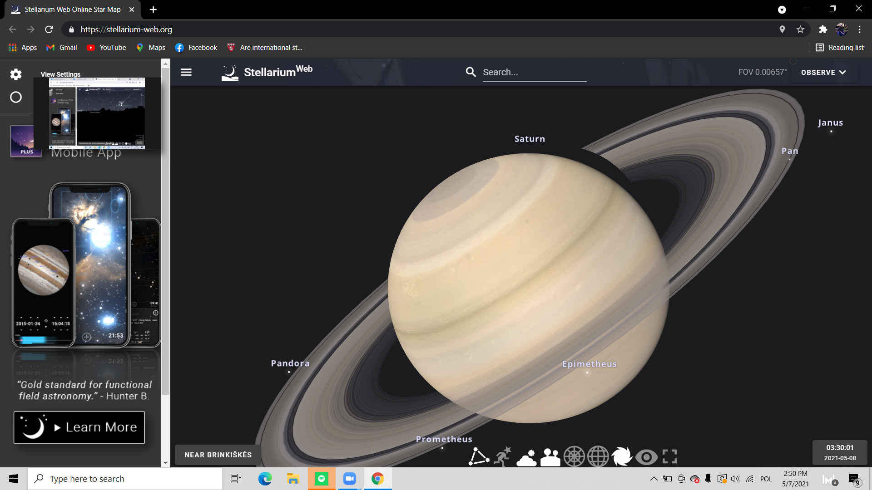Toggle constellation lines display

(x=479, y=456)
